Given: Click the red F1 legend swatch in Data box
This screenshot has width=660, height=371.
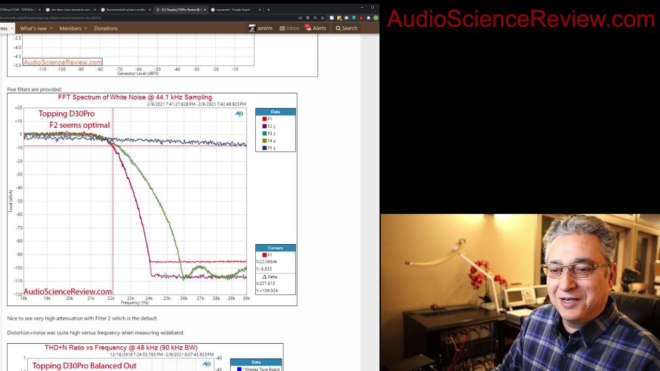Looking at the screenshot, I should tap(265, 119).
